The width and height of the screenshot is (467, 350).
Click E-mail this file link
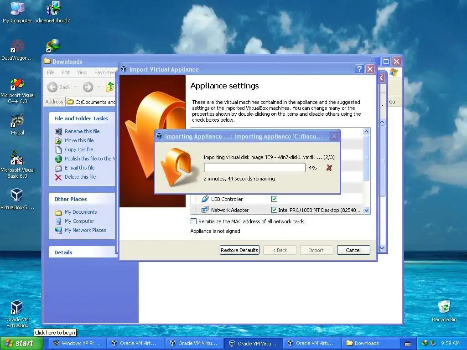click(x=79, y=168)
